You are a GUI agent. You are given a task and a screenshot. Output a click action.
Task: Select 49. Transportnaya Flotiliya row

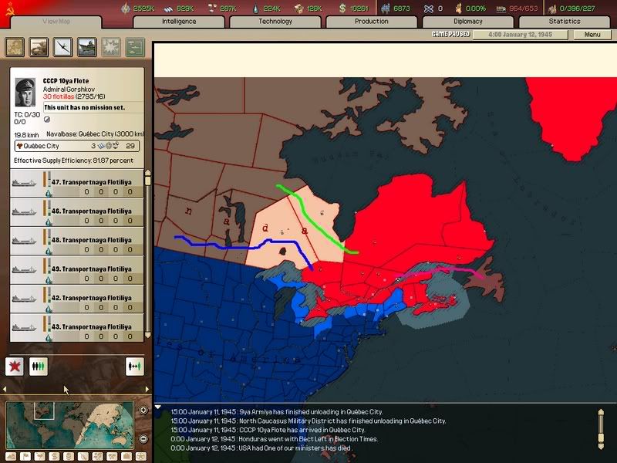pyautogui.click(x=76, y=269)
